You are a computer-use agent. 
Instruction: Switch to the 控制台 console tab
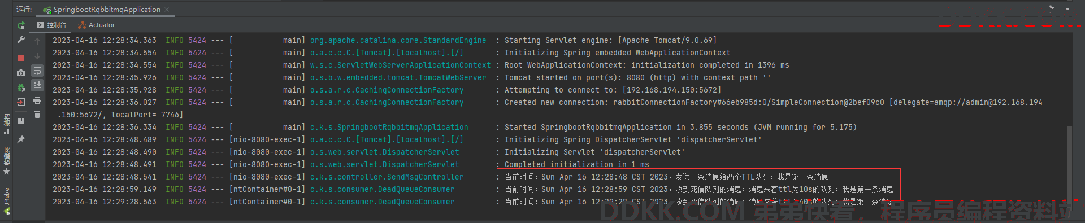click(x=52, y=25)
